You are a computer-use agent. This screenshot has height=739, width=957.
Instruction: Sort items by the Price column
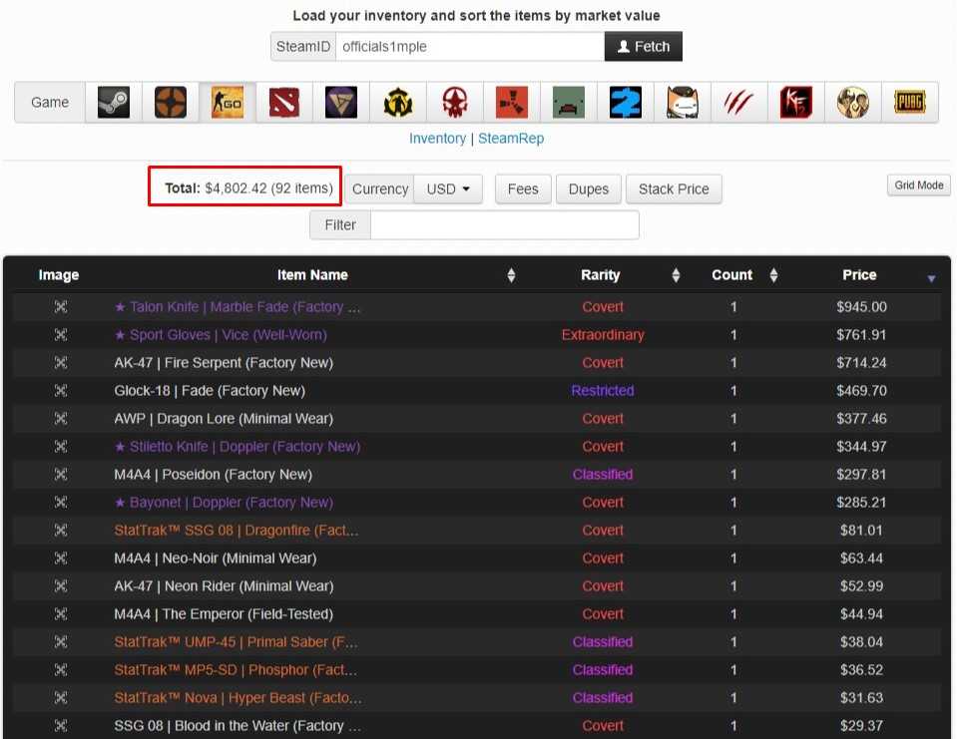(x=859, y=275)
